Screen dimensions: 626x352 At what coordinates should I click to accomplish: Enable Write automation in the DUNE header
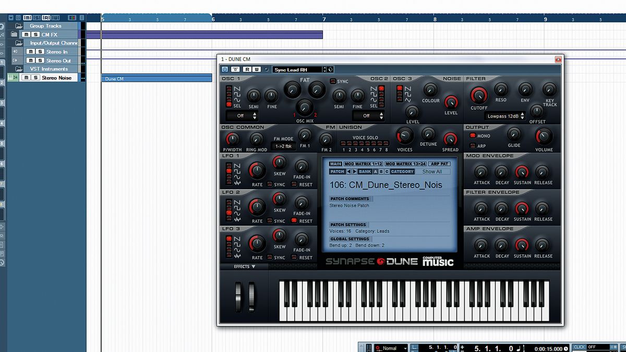(256, 69)
